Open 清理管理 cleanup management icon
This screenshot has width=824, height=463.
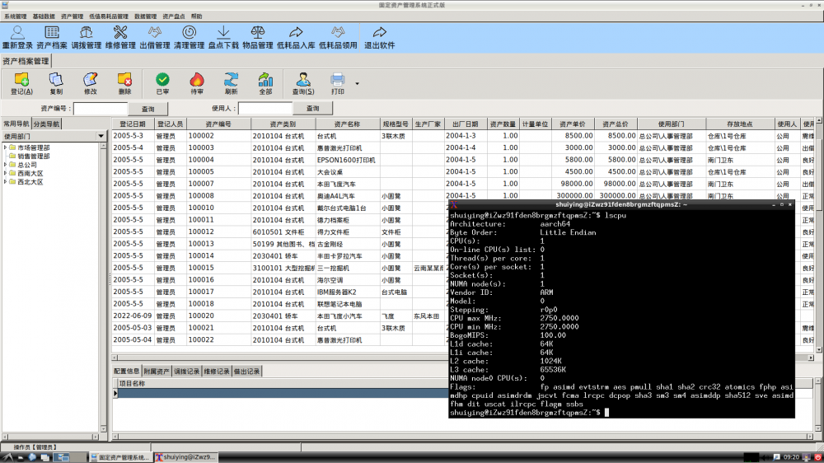(190, 37)
